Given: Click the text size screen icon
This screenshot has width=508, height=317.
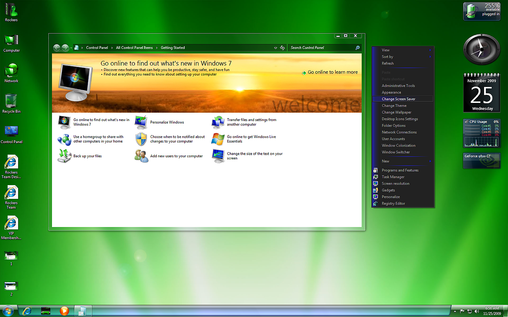Looking at the screenshot, I should [x=218, y=156].
